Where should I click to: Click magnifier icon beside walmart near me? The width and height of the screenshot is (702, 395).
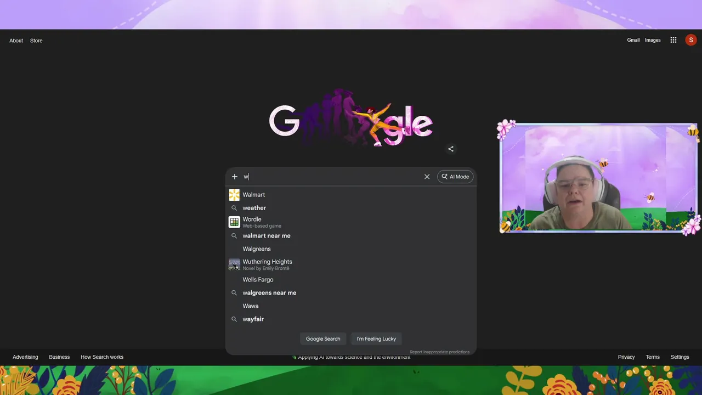point(234,236)
